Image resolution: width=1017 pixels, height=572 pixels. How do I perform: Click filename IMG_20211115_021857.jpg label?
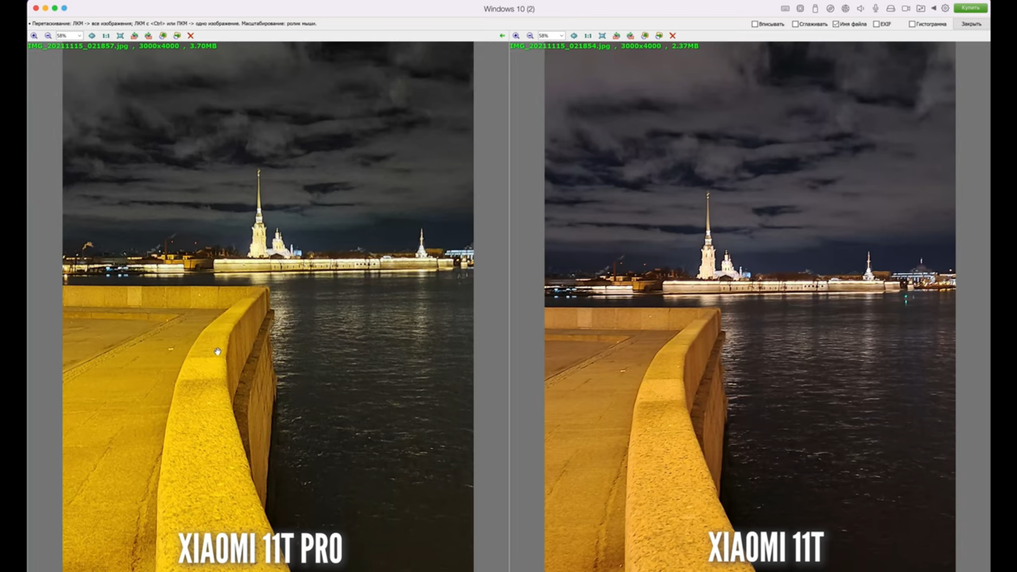pos(78,46)
